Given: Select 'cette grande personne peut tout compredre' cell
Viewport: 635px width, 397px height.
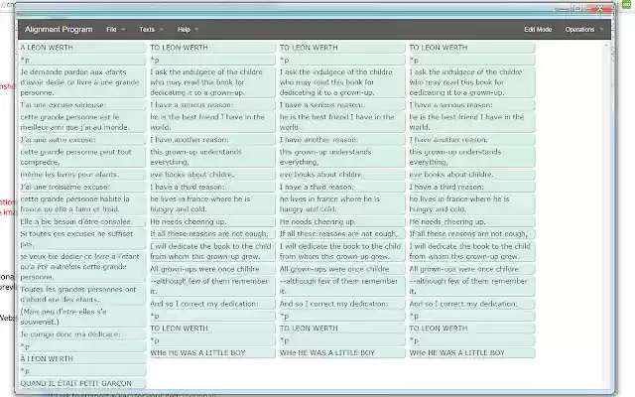Looking at the screenshot, I should (82, 157).
